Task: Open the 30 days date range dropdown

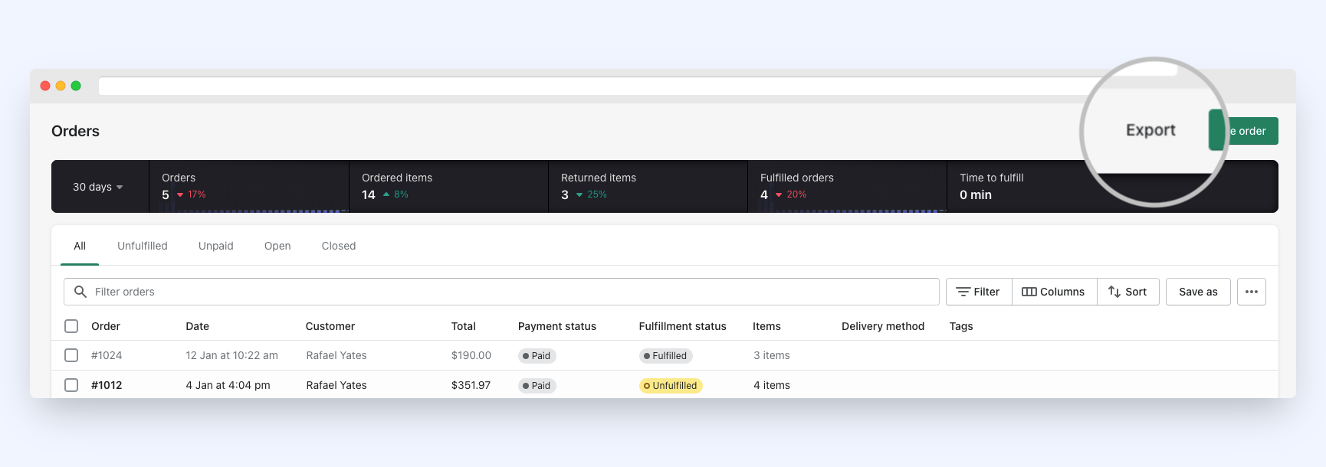Action: coord(97,187)
